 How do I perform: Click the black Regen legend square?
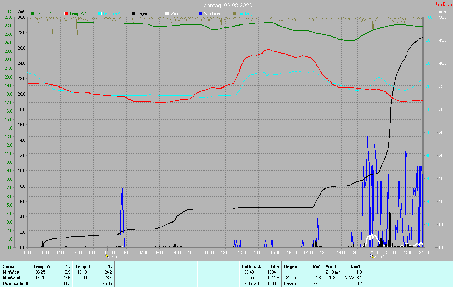(x=133, y=13)
